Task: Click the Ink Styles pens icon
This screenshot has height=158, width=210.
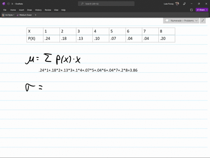Action: click(3, 15)
